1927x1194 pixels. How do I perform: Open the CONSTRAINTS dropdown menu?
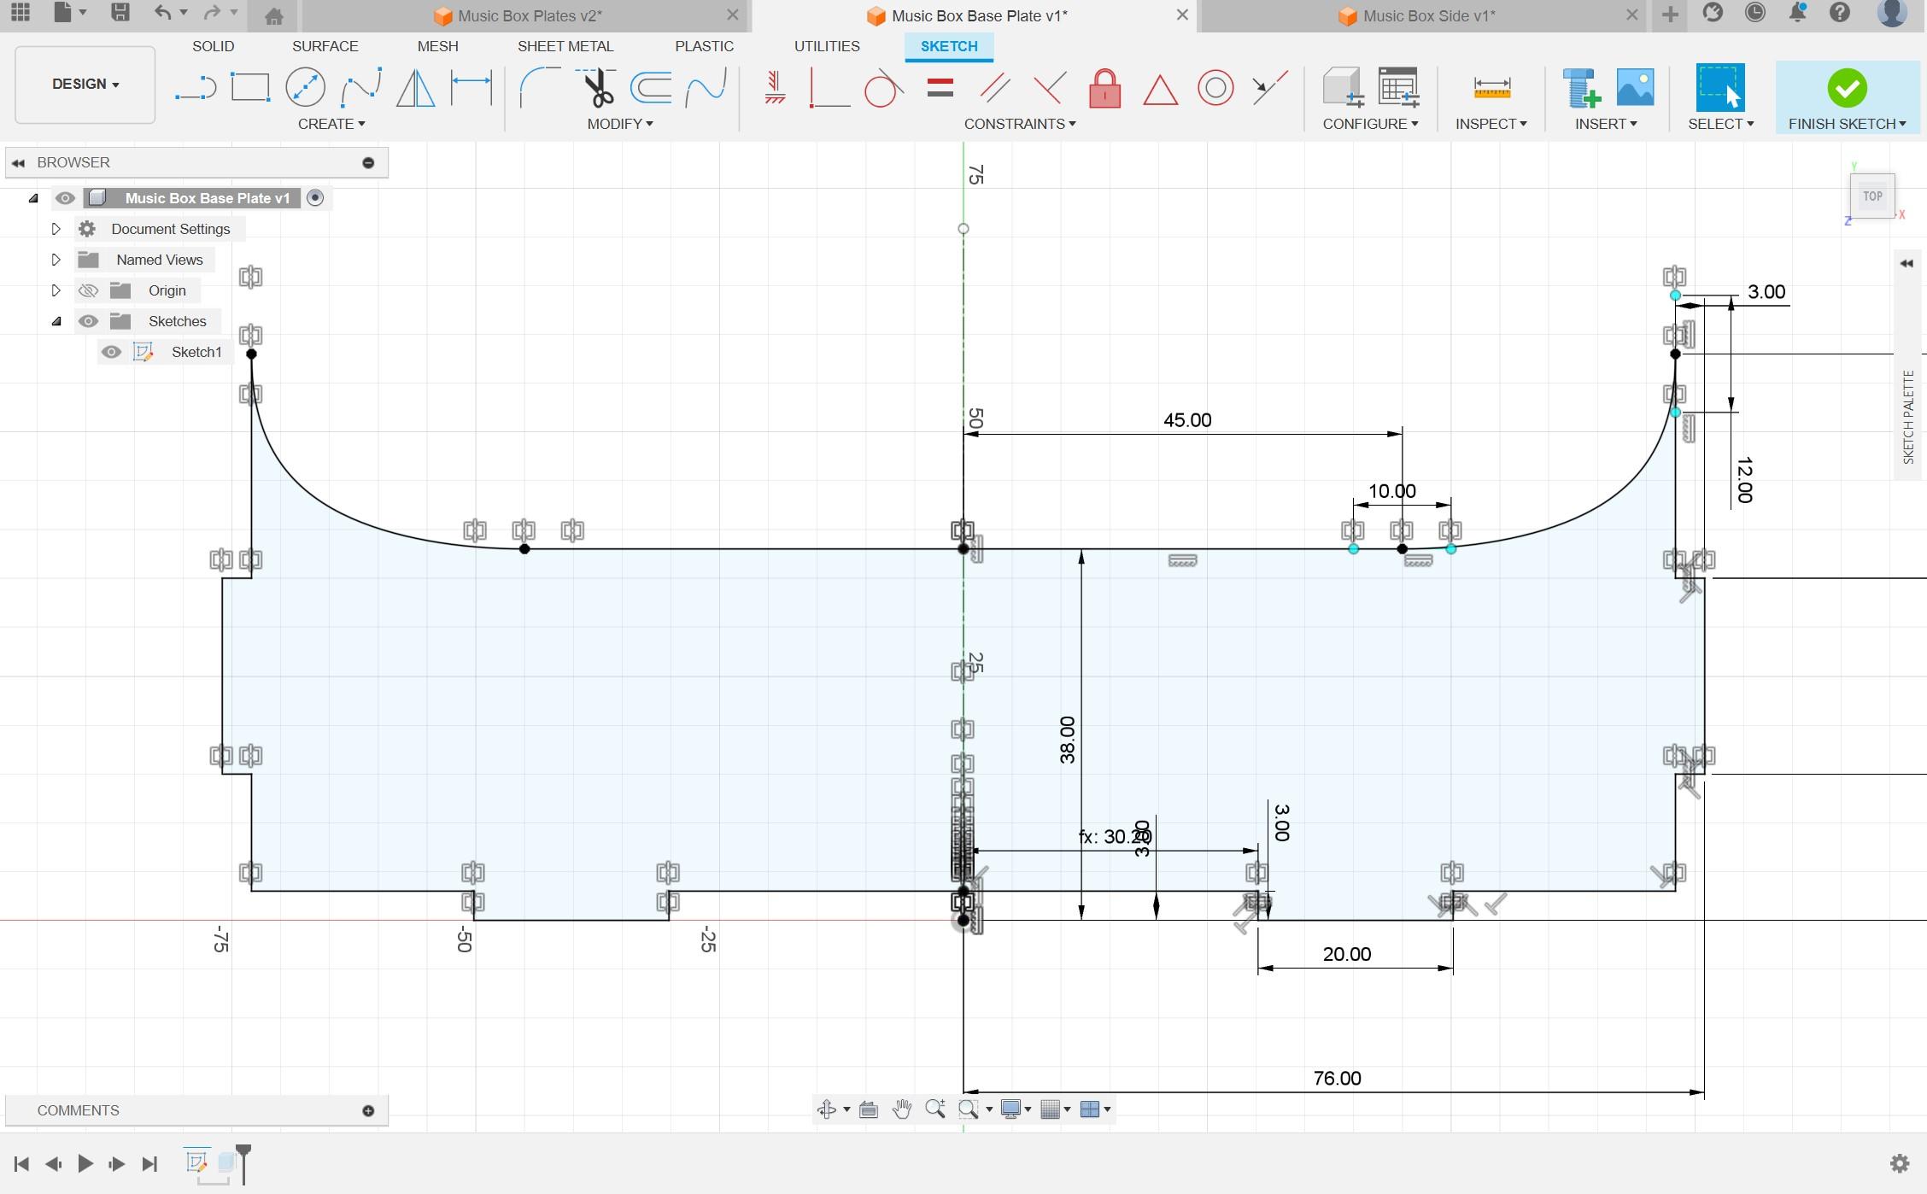point(1019,124)
